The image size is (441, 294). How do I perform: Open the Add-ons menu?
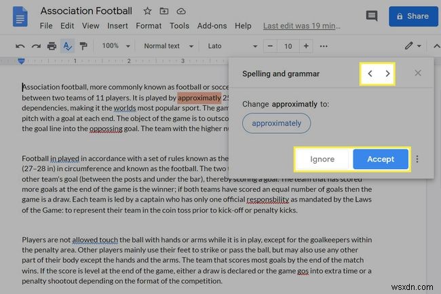click(x=212, y=26)
